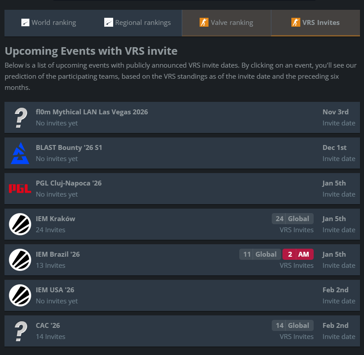Click the orange Valve ranking icon

[x=204, y=23]
